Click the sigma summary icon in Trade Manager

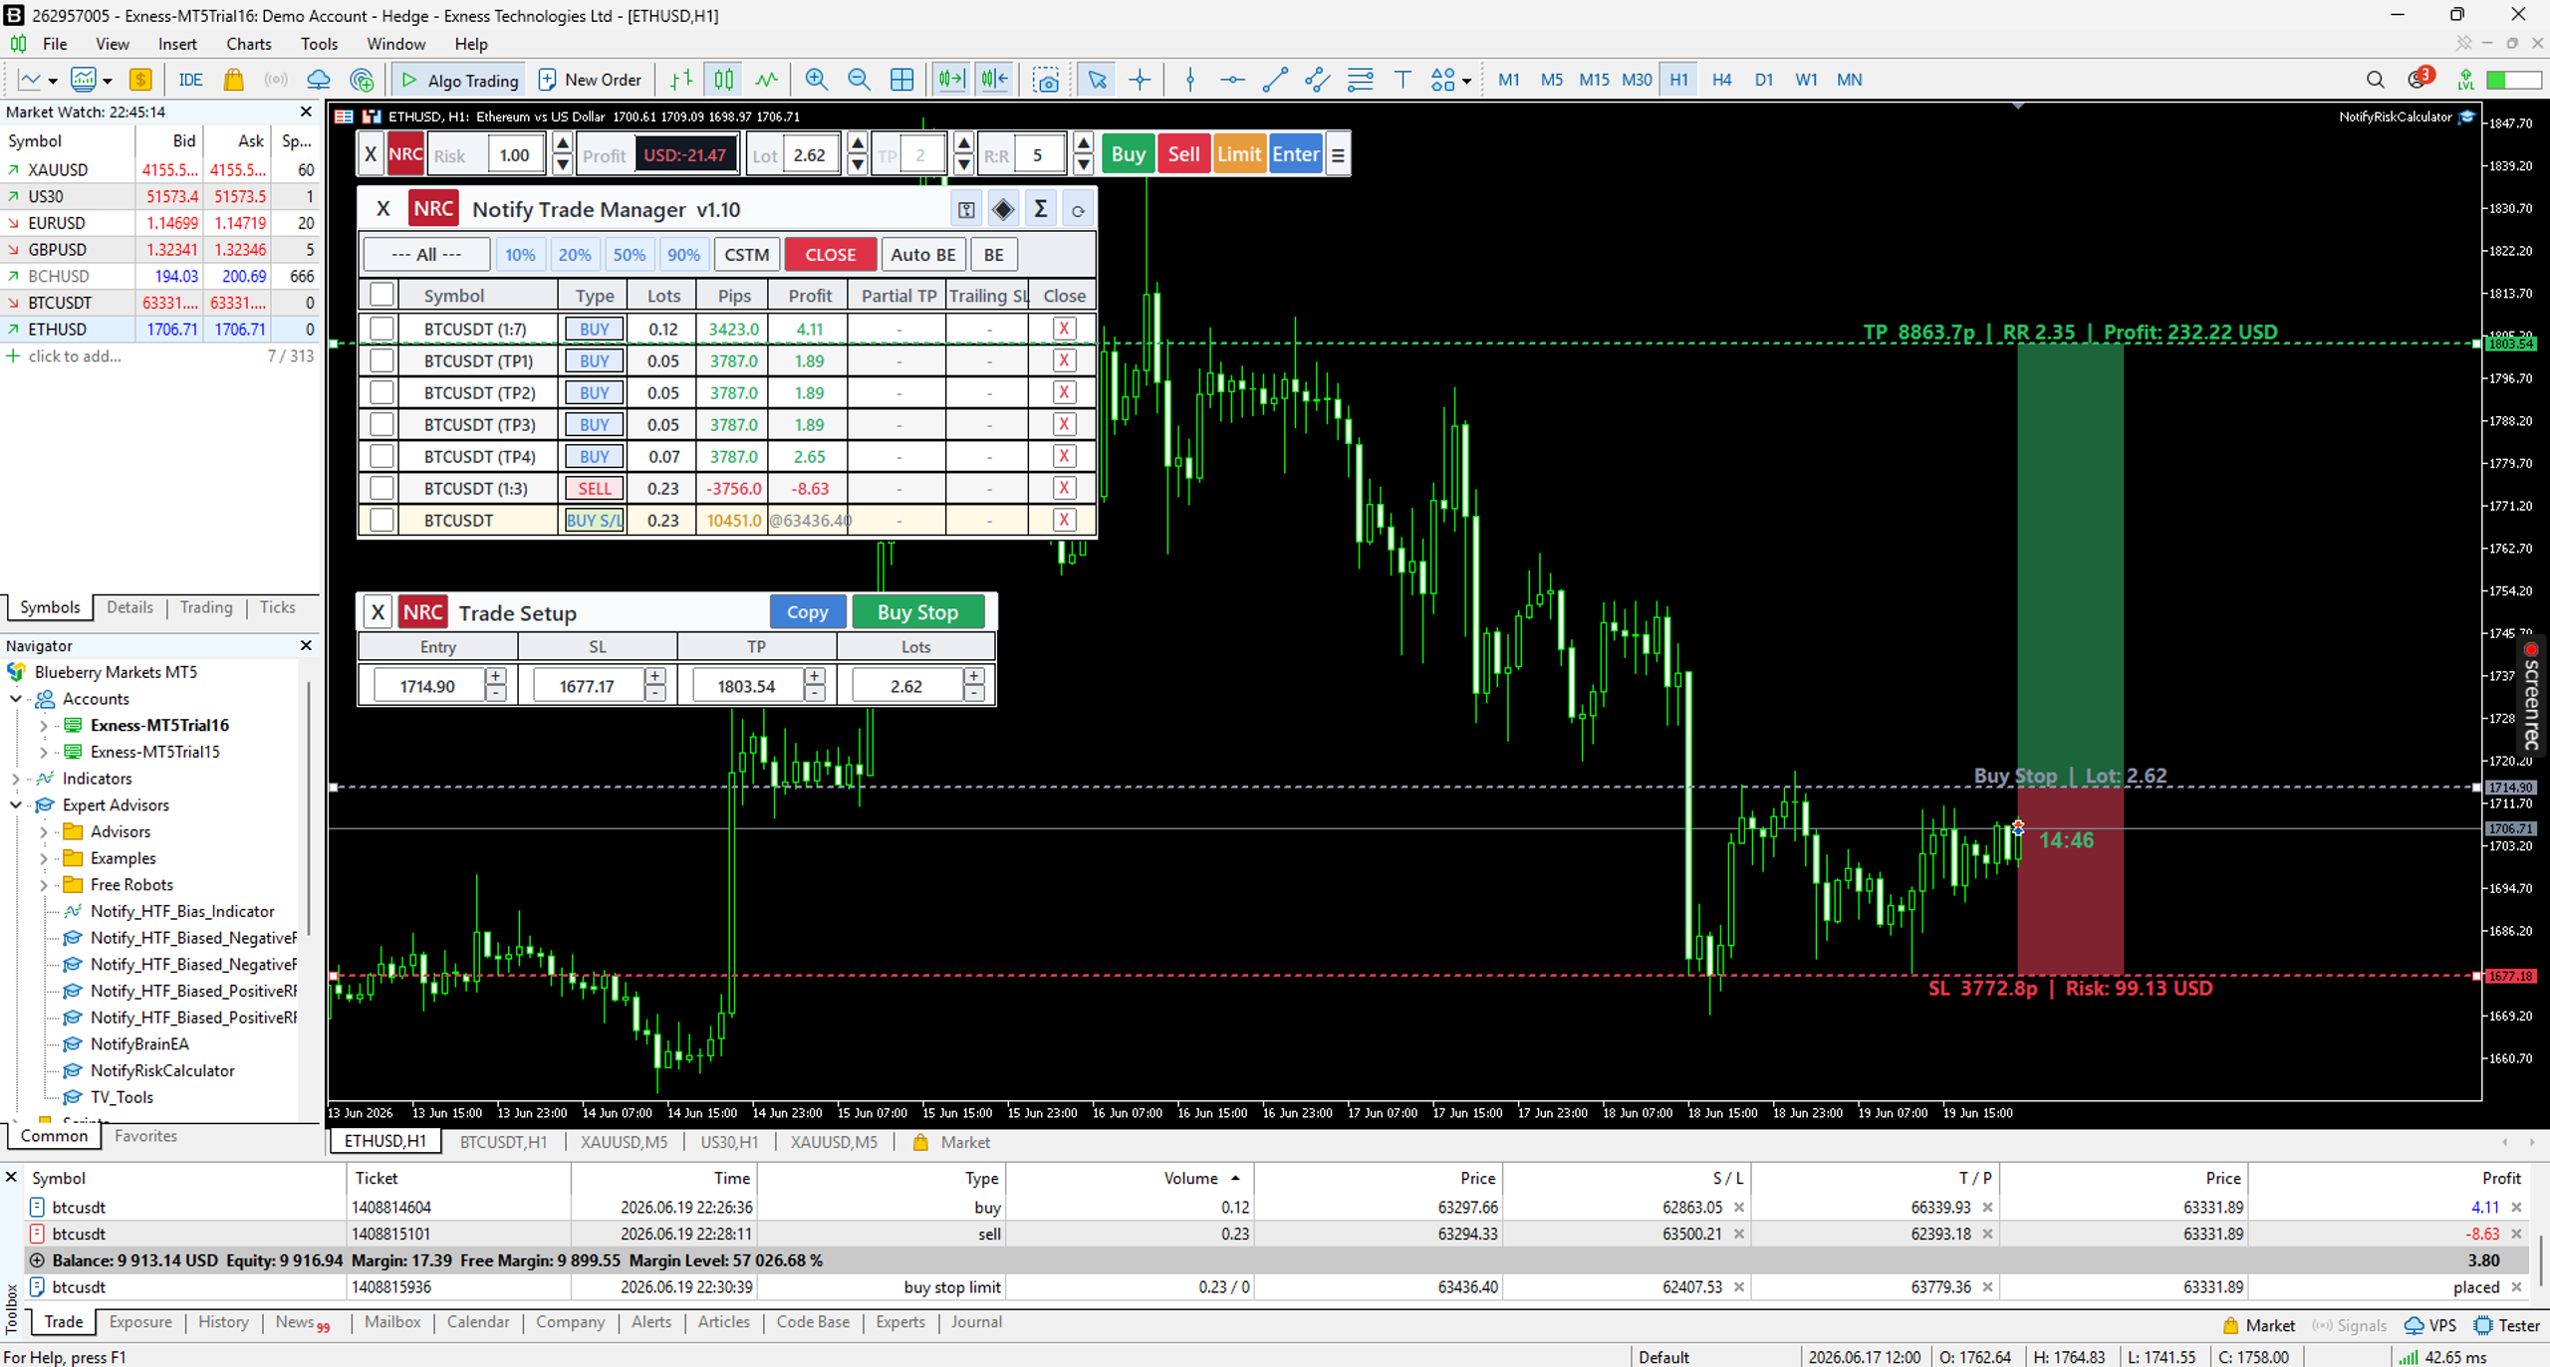(1040, 209)
